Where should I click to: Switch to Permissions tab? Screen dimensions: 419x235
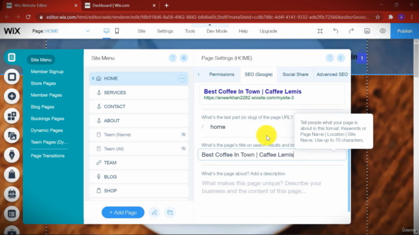coord(221,74)
